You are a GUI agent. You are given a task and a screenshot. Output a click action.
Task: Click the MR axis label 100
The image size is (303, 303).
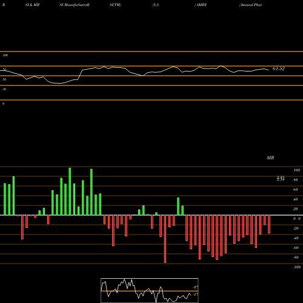(x=296, y=170)
